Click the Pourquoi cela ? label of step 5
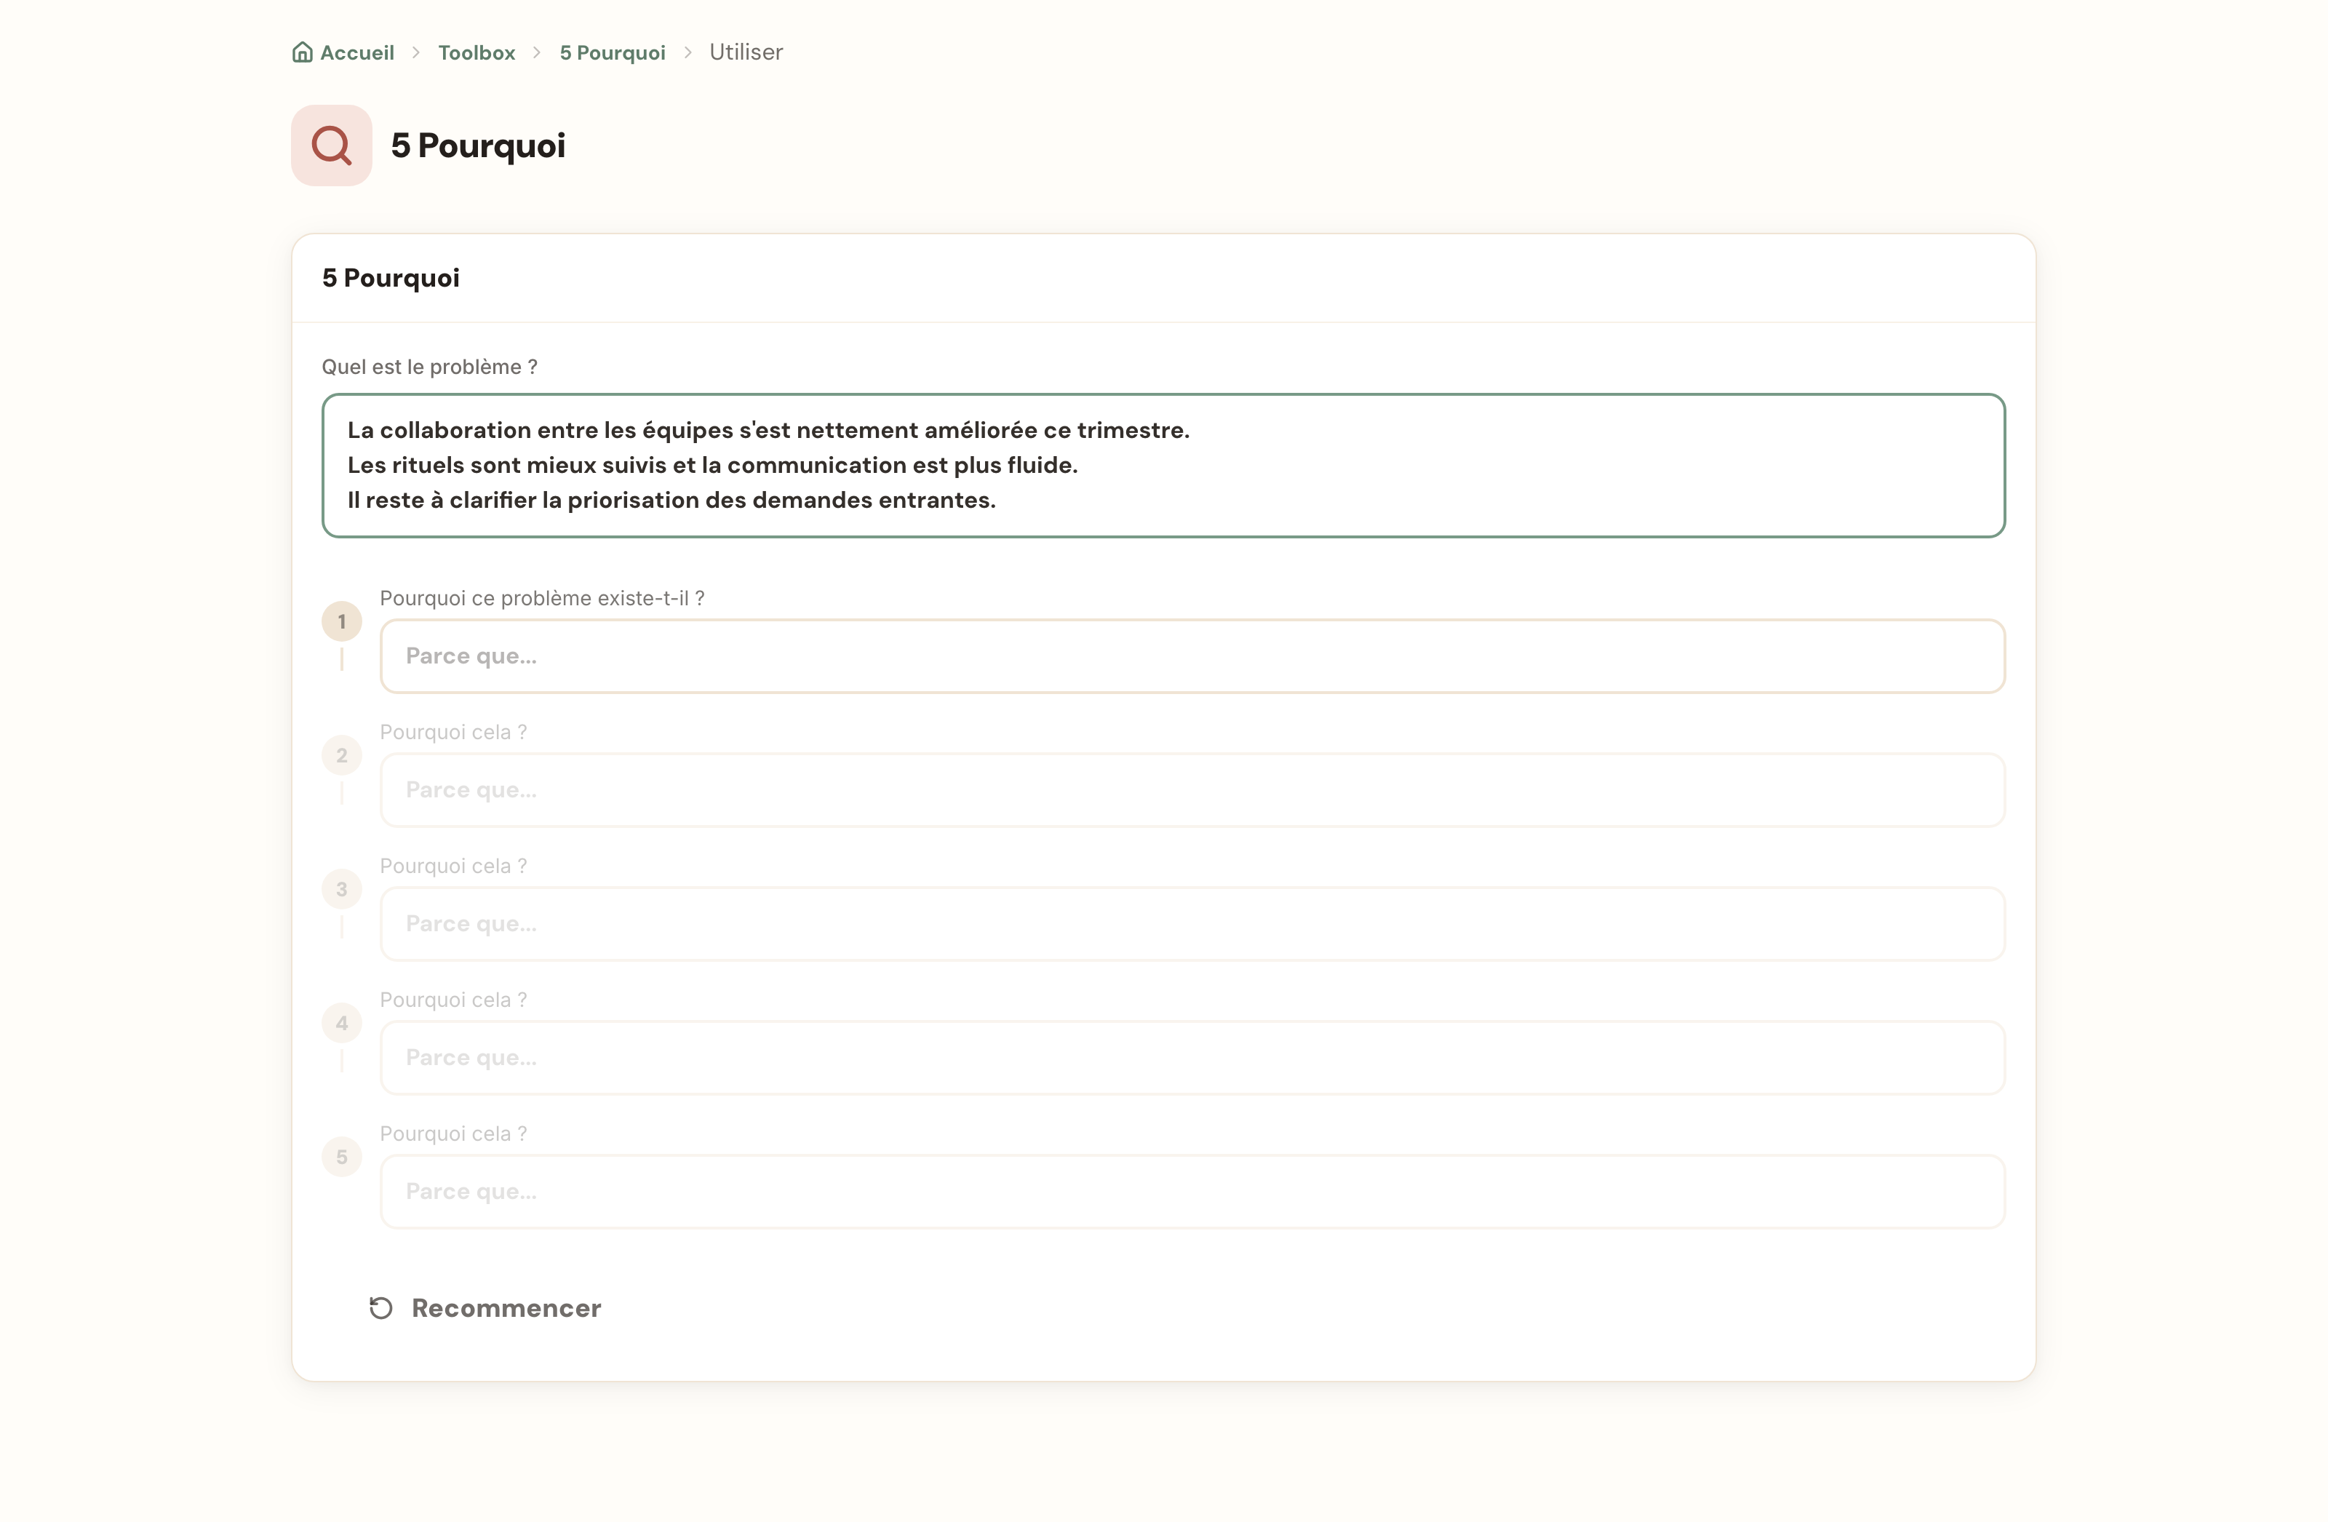Viewport: 2328px width, 1522px height. pyautogui.click(x=453, y=1133)
